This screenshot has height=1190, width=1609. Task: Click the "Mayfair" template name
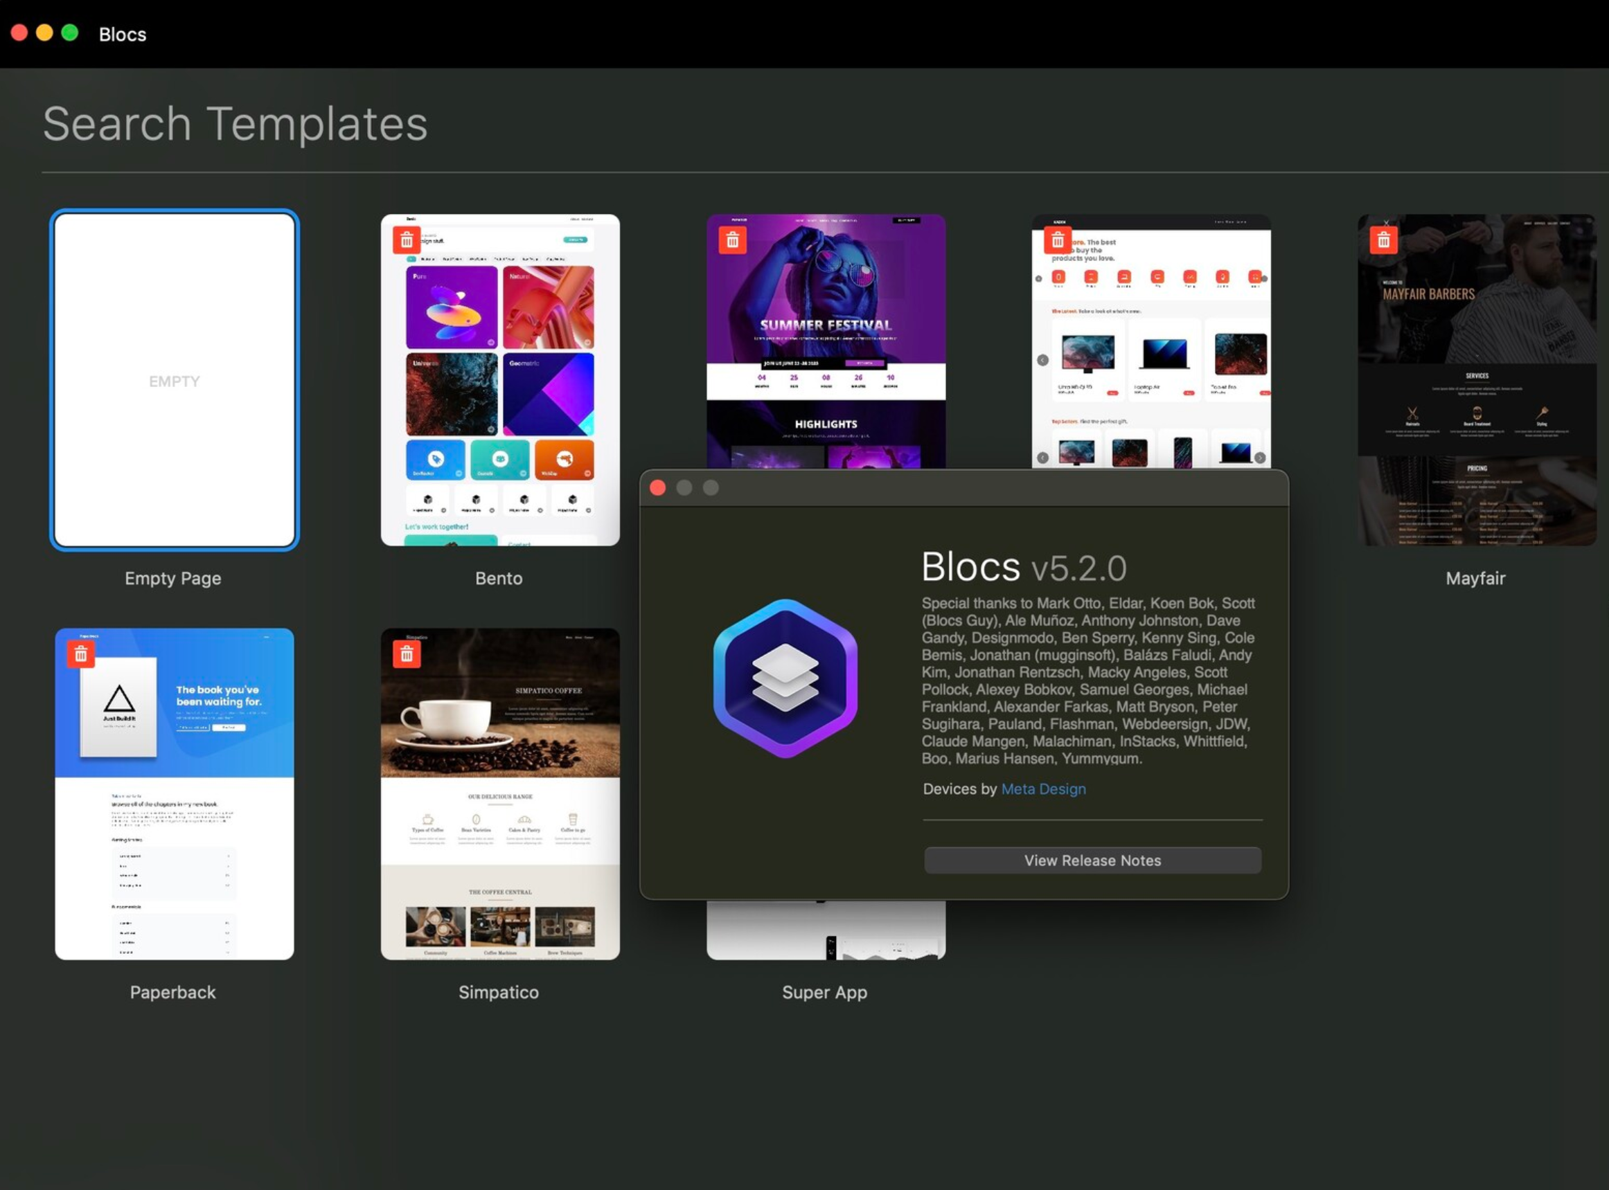pos(1476,579)
